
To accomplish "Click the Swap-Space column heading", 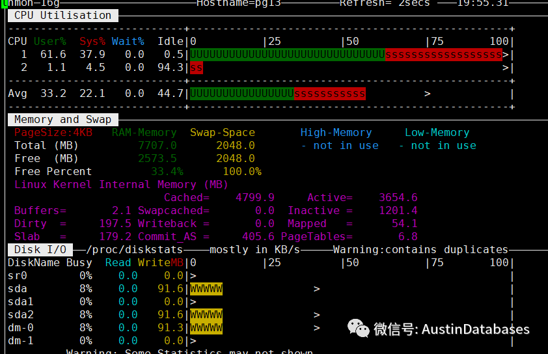I will (x=223, y=133).
